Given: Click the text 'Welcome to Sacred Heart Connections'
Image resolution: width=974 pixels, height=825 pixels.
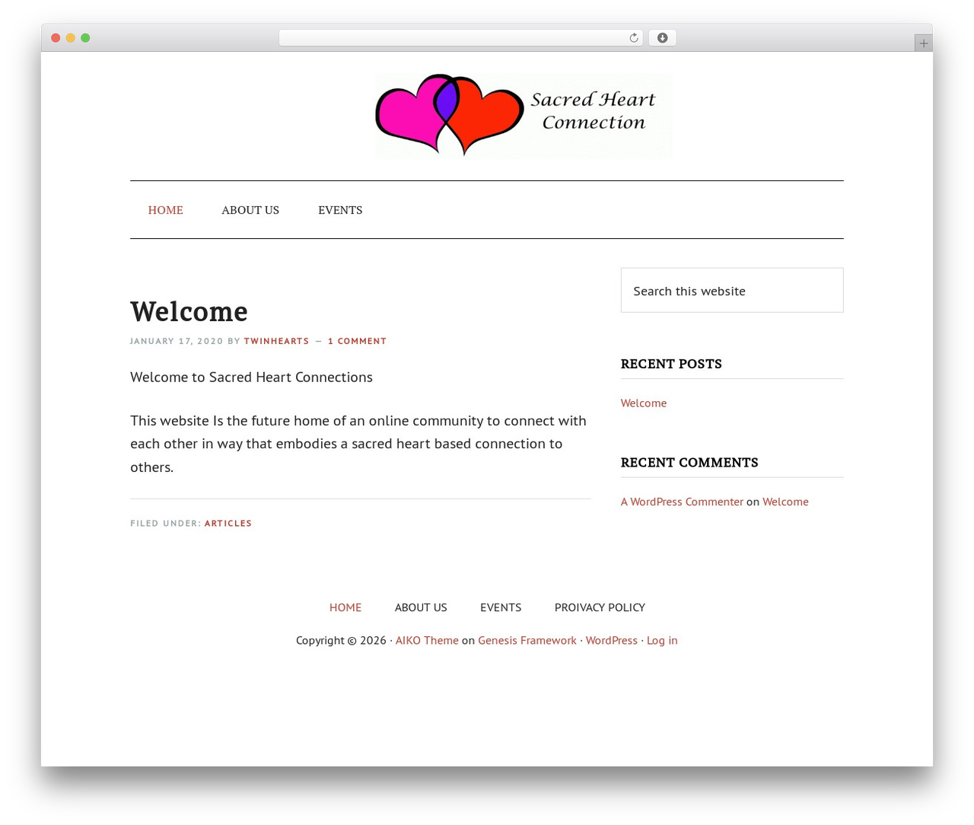Looking at the screenshot, I should (x=251, y=377).
